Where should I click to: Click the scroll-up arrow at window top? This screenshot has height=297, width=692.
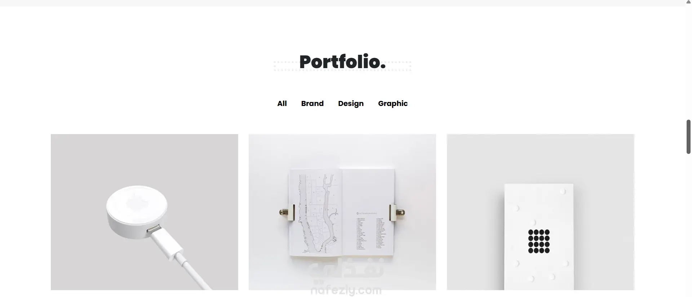pyautogui.click(x=688, y=2)
